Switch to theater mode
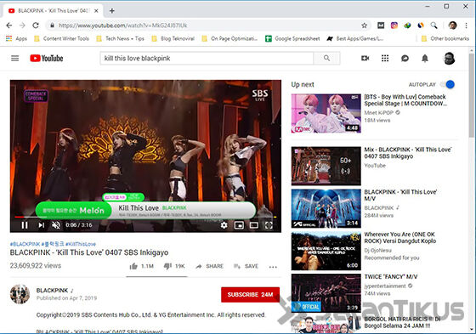Screen dimensions: 476x334 [254, 225]
